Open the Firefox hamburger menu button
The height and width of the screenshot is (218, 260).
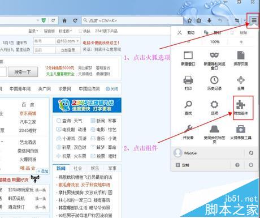point(254,20)
